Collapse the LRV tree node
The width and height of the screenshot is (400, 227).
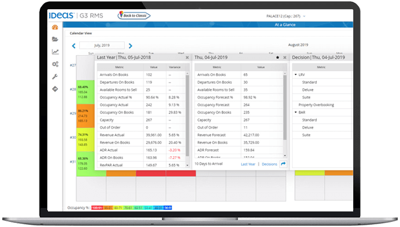click(295, 75)
